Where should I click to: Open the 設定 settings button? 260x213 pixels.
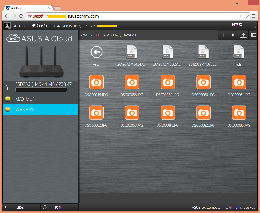coord(21,207)
